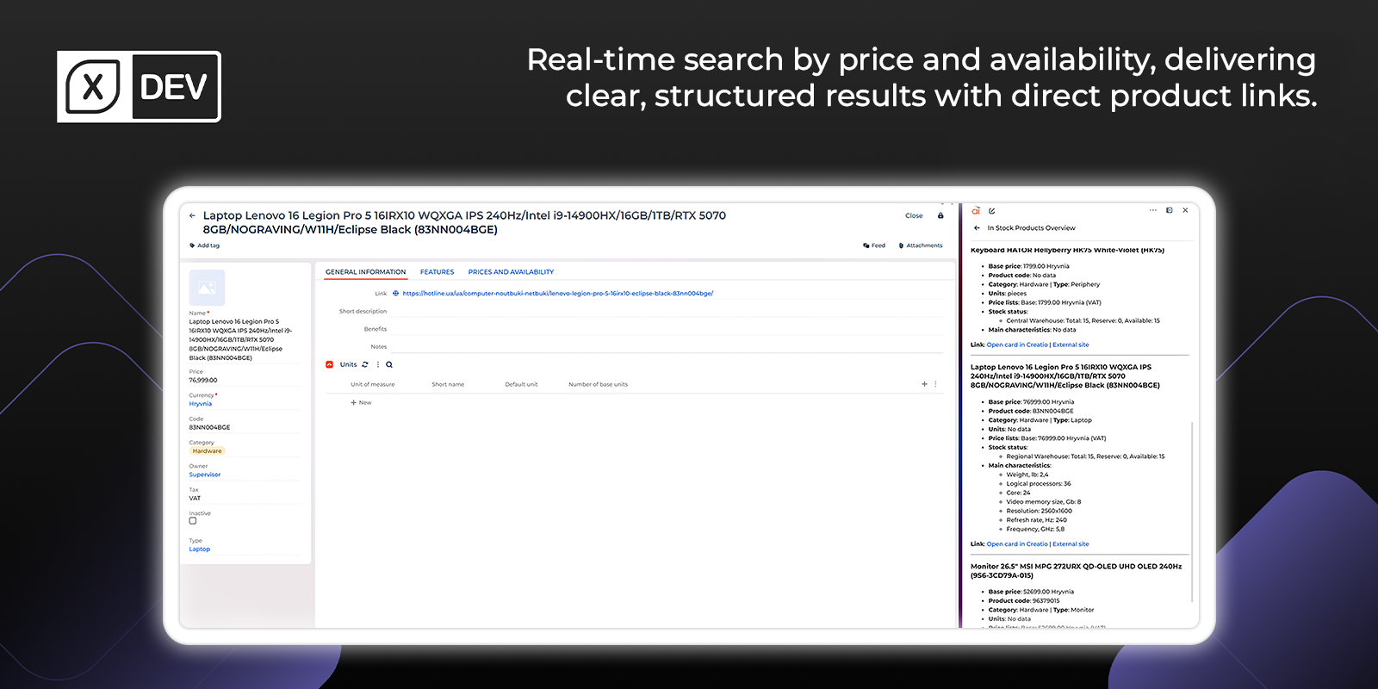Switch to the Features tab
Screen dimensions: 1378x689
(437, 272)
